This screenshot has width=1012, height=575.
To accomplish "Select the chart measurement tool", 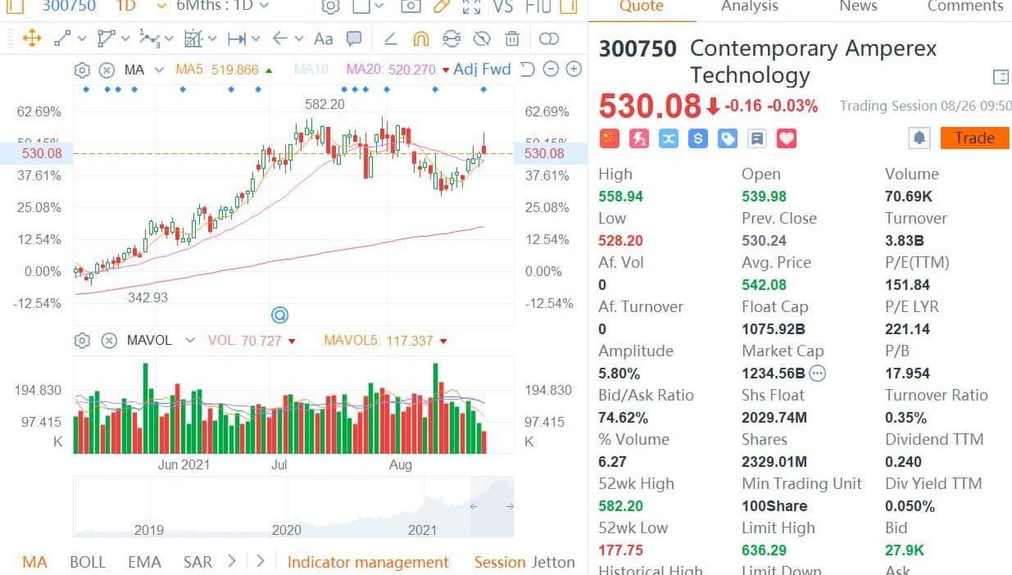I will 193,38.
